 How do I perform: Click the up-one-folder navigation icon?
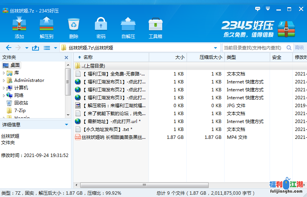36,48
